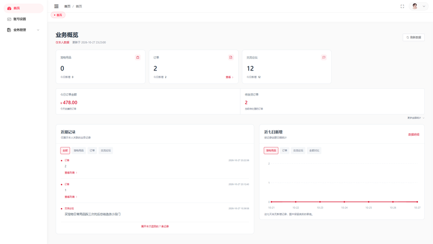Screen dimensions: 433x244
Task: Select 宠物用品 tab in 近七日新增 chart
Action: pyautogui.click(x=271, y=151)
